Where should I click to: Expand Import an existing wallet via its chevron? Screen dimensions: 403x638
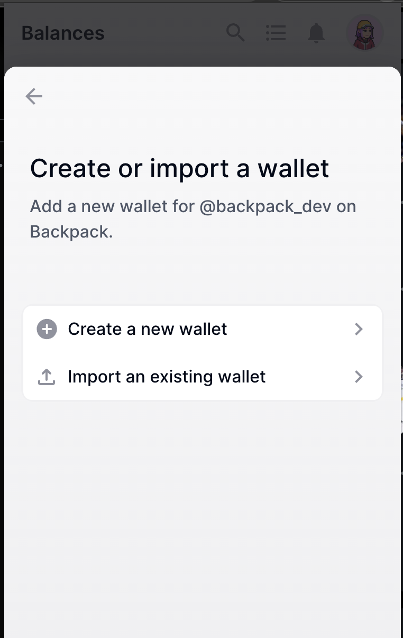tap(359, 376)
